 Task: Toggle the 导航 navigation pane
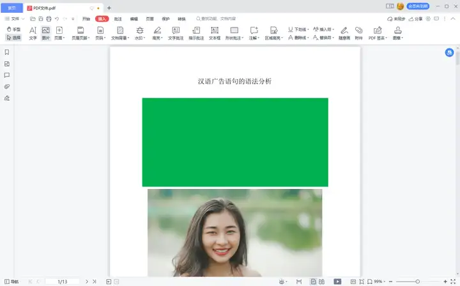[11, 282]
